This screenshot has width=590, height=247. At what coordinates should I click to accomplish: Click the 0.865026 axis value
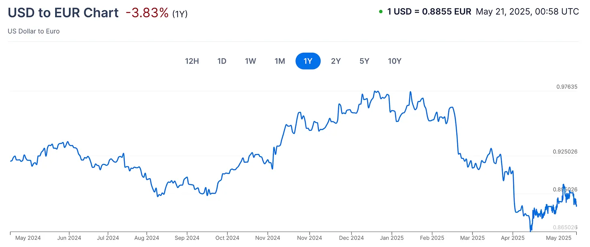[565, 226]
